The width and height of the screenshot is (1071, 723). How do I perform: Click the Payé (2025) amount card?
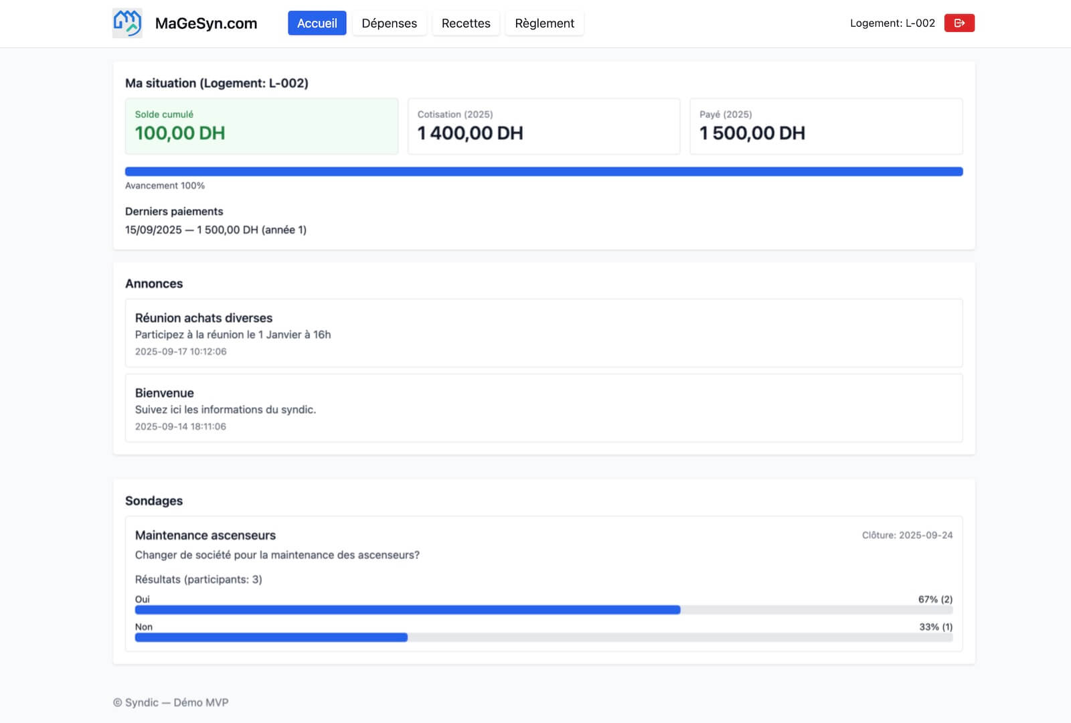click(825, 127)
